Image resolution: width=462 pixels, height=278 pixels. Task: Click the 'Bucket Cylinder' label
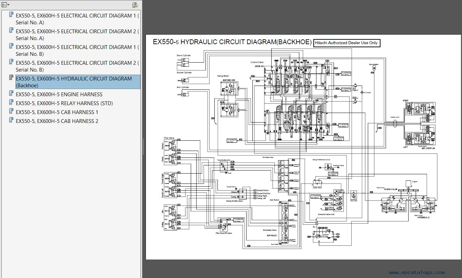(x=184, y=73)
